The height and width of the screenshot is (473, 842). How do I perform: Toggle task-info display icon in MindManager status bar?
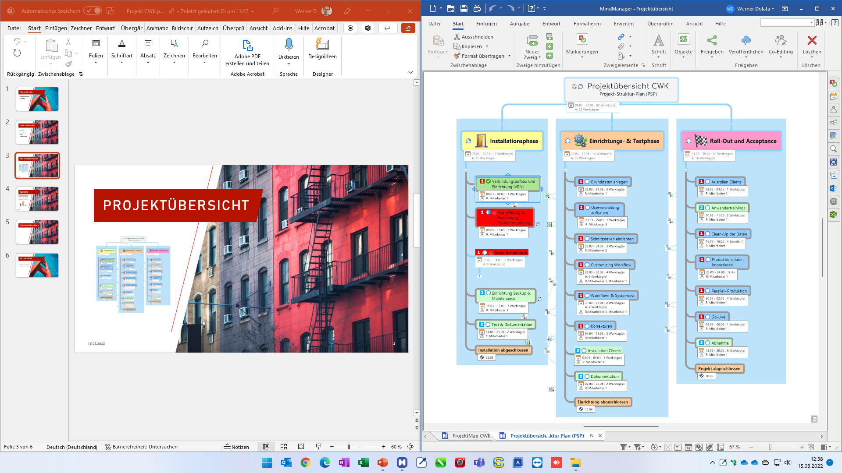click(689, 447)
